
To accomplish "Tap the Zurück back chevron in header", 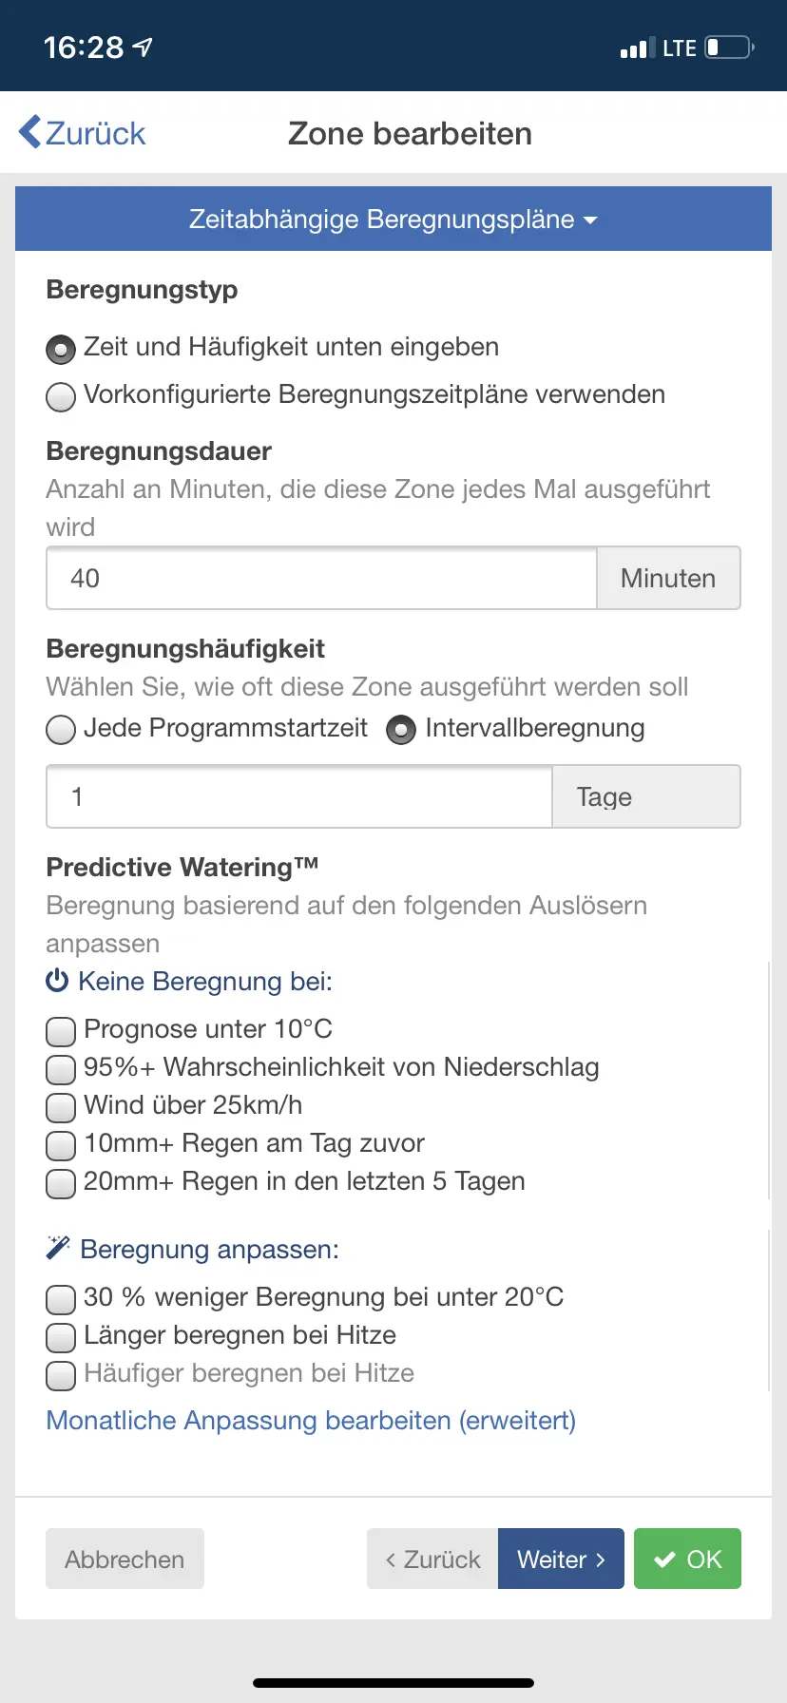I will coord(30,132).
